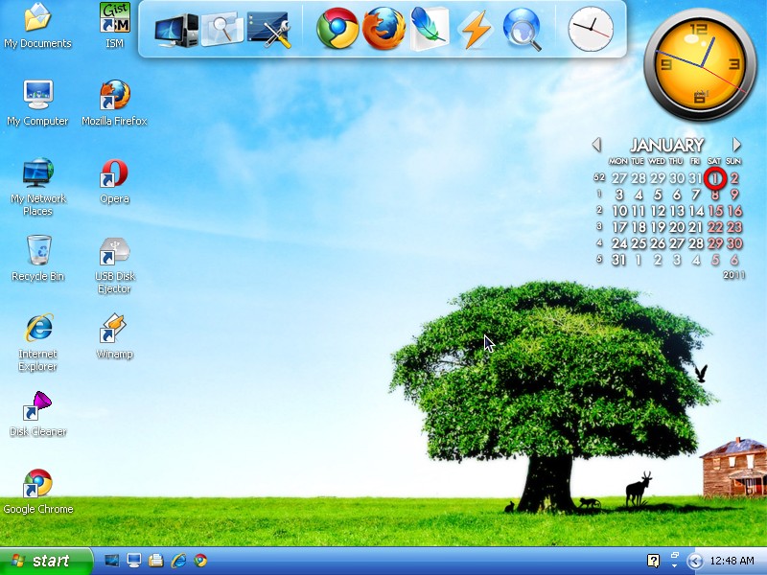Launch Firefox from the top dock
The width and height of the screenshot is (767, 575).
pyautogui.click(x=383, y=29)
